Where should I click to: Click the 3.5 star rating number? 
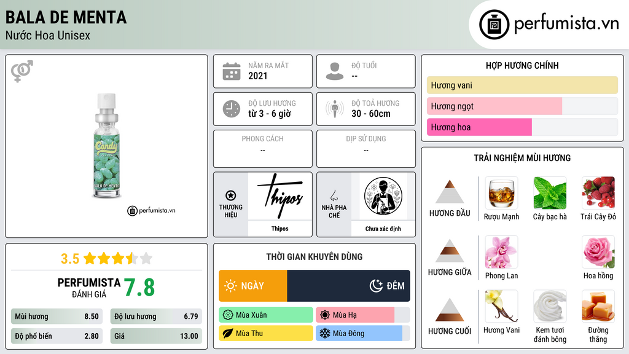pyautogui.click(x=70, y=259)
